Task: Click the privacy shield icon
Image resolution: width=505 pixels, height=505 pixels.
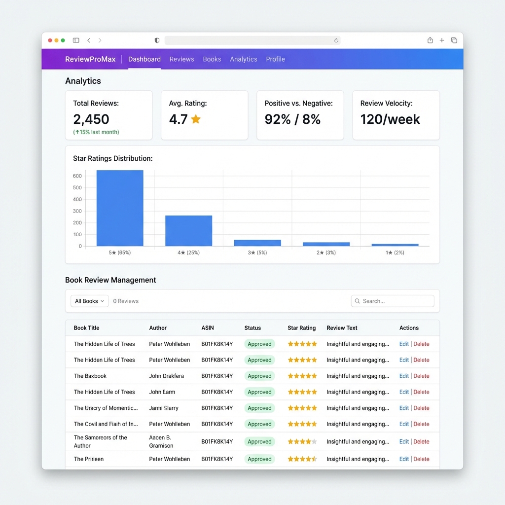Action: pos(157,40)
